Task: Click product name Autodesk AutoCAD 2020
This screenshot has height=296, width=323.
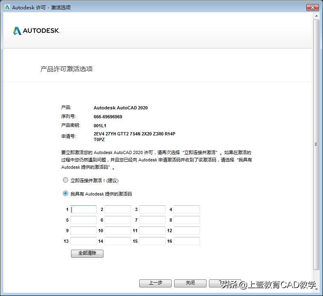Action: point(121,108)
